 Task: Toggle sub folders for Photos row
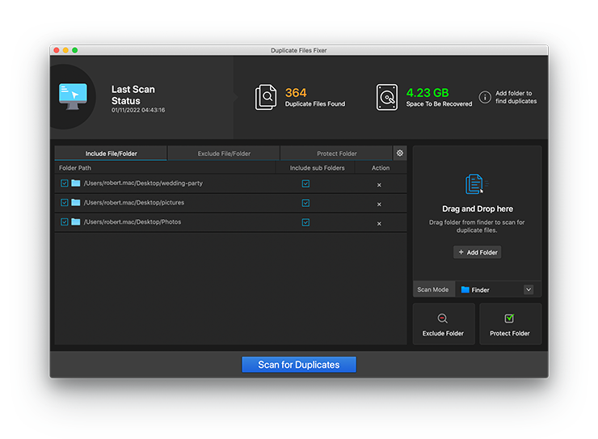pos(305,223)
